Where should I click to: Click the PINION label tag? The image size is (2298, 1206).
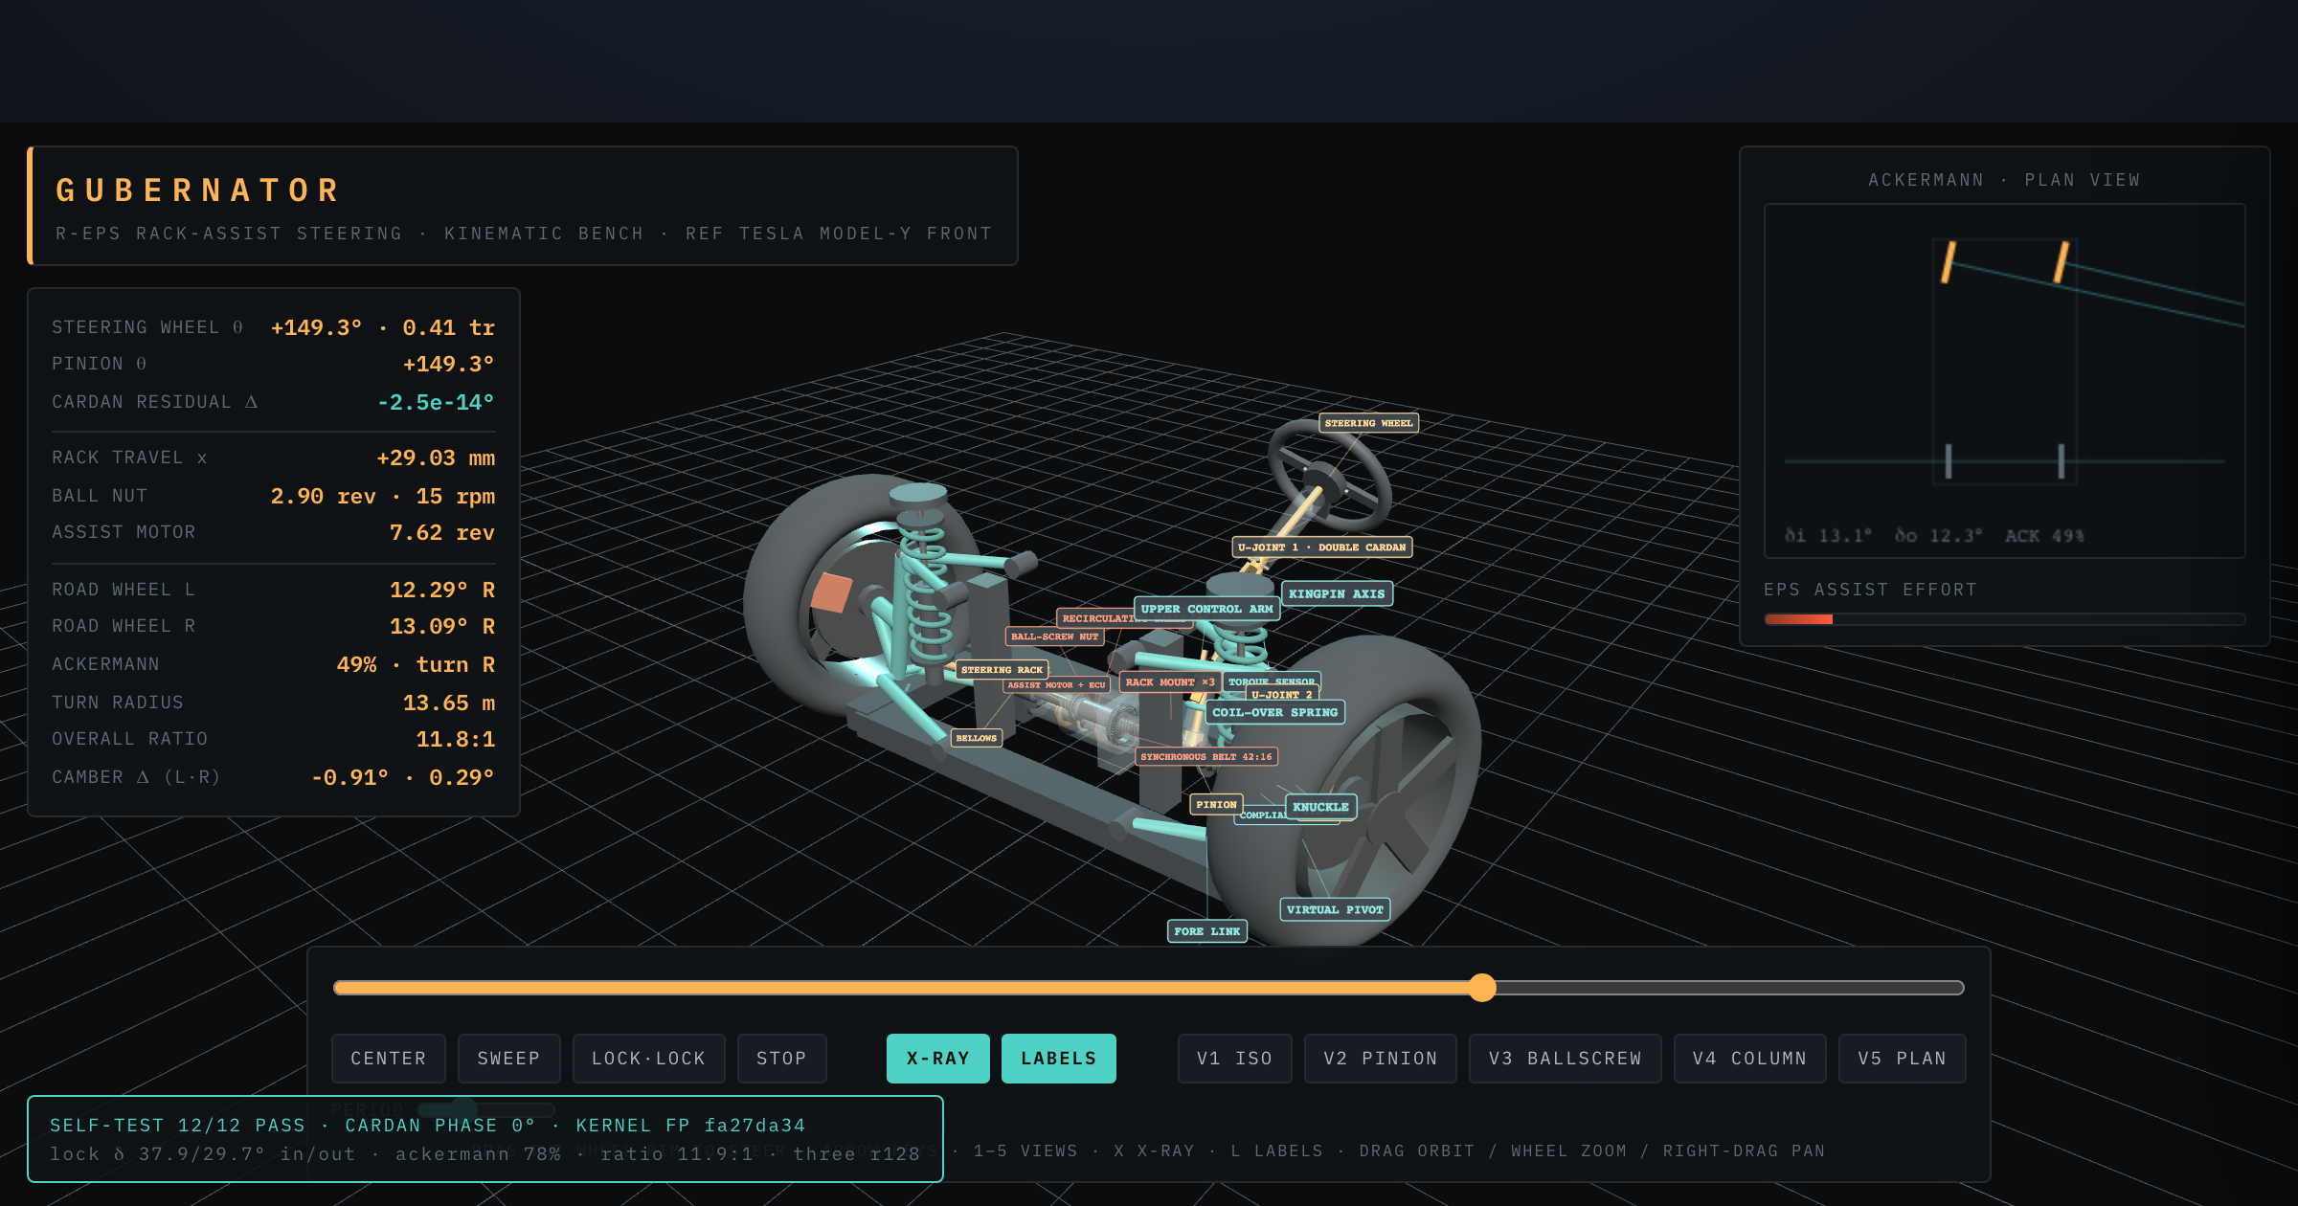1216,805
